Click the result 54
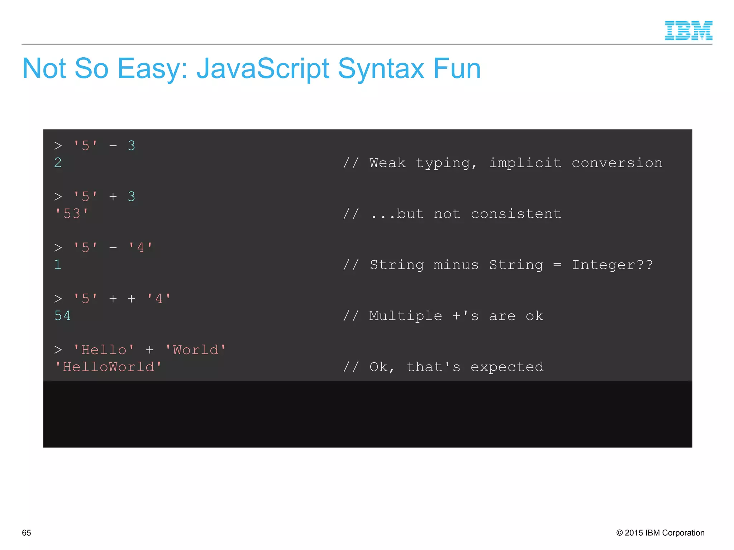This screenshot has width=734, height=550. tap(62, 316)
